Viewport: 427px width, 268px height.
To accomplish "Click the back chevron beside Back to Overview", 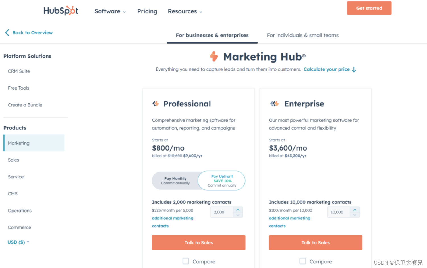I will coord(7,32).
